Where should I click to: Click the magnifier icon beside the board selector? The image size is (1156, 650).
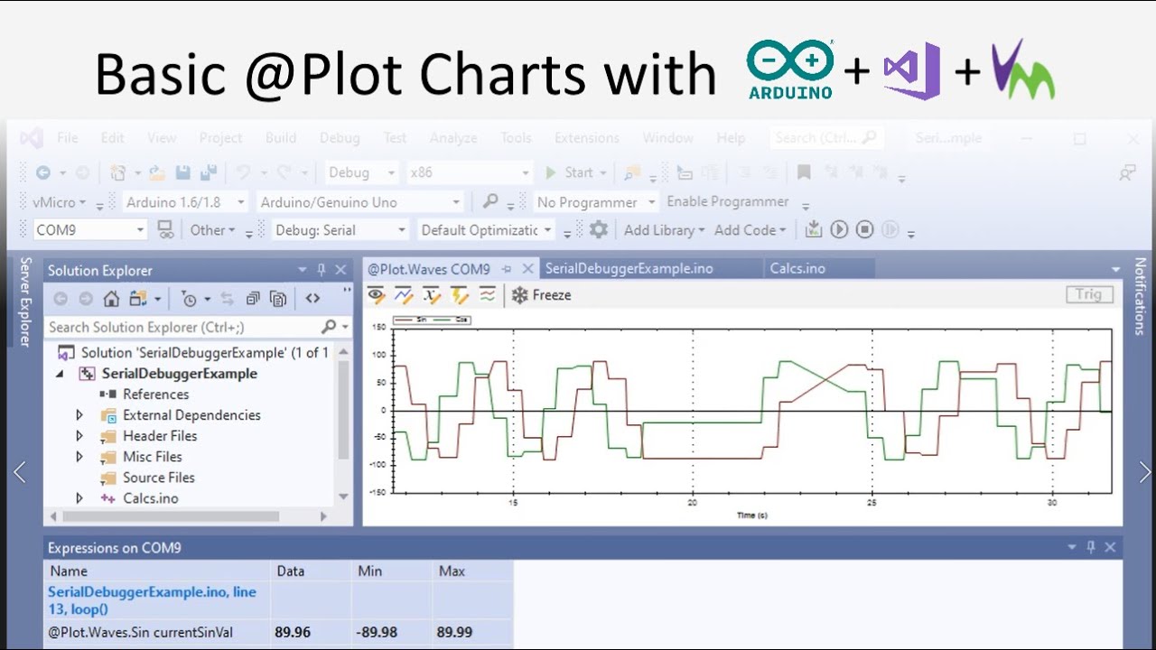click(489, 202)
